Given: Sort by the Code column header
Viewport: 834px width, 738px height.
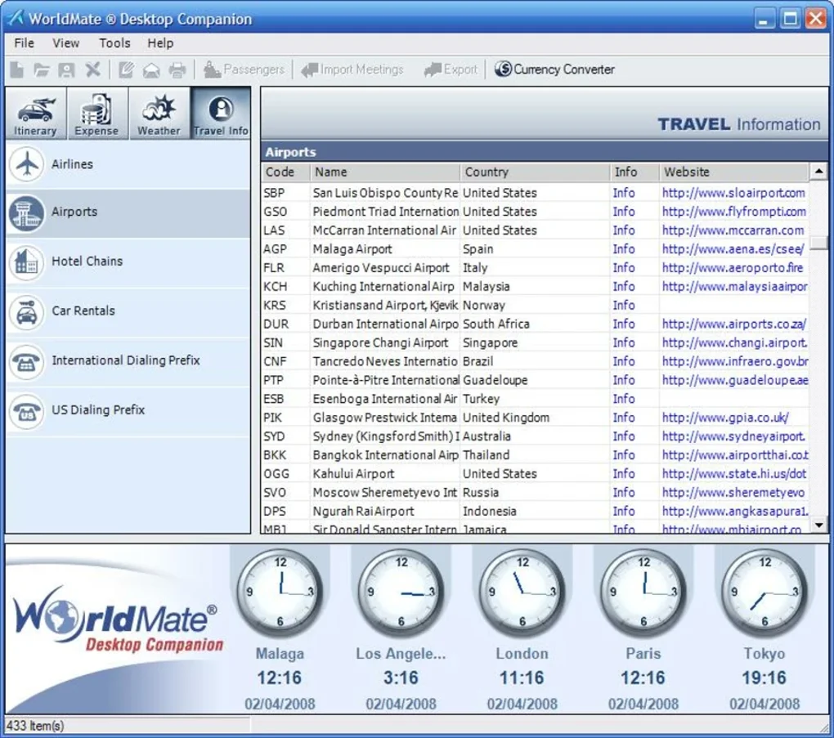Looking at the screenshot, I should pos(285,172).
